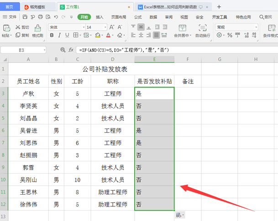Screen dimensions: 278x221
Task: Click the Redo arrow icon
Action: click(63, 17)
